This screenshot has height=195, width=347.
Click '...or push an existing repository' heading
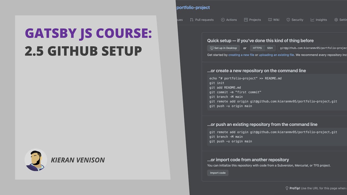click(x=262, y=125)
